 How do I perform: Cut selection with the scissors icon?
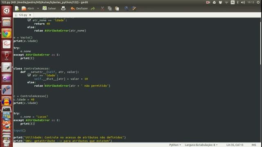click(x=102, y=8)
